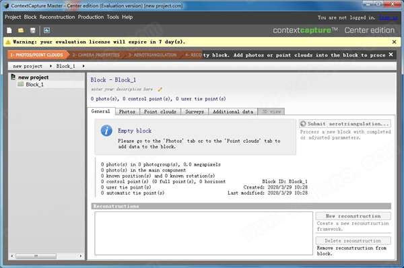Click the Sign in link
Viewport: 404px width, 268px height.
(x=388, y=18)
